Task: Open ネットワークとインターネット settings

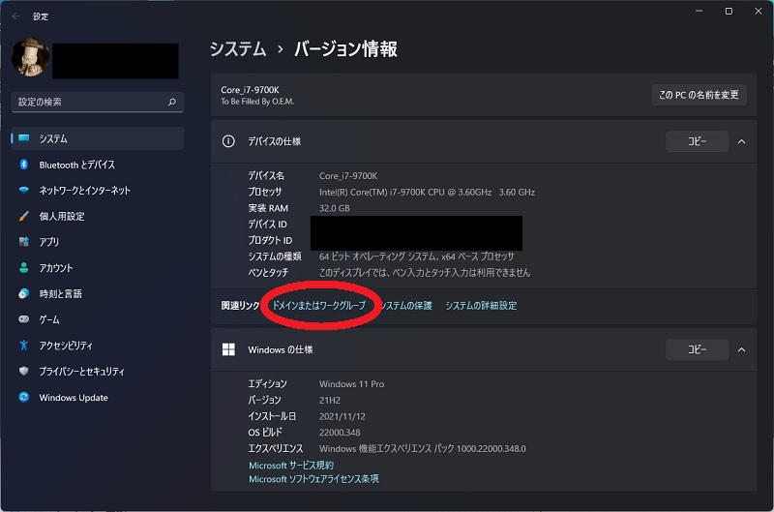Action: [x=98, y=190]
